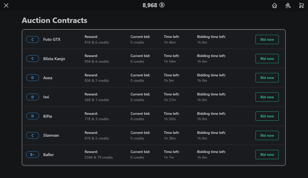Close the Auction Contracts screen

6,5
